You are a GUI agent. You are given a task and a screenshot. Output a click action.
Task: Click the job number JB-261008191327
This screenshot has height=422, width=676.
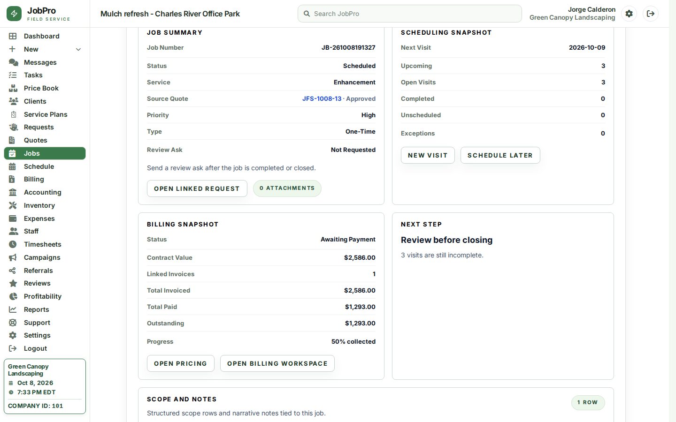click(x=348, y=47)
